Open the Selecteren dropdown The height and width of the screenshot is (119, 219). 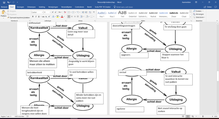click(x=199, y=17)
